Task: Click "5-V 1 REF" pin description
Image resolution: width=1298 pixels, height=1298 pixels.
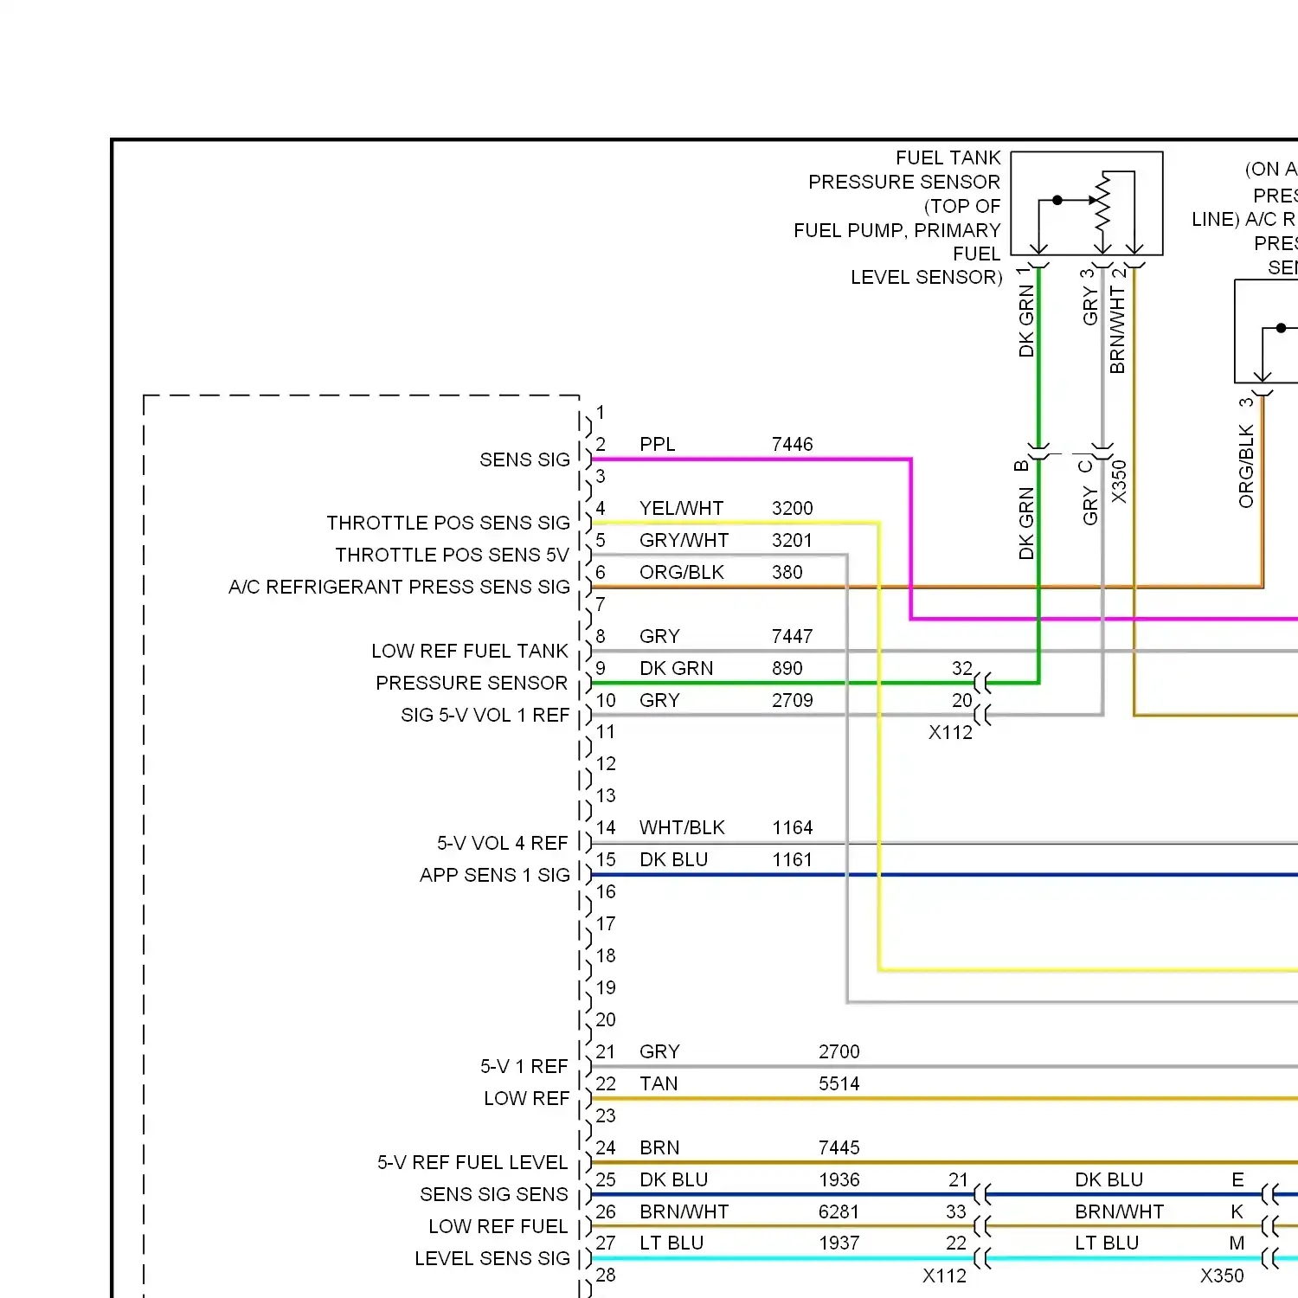Action: [x=524, y=1066]
